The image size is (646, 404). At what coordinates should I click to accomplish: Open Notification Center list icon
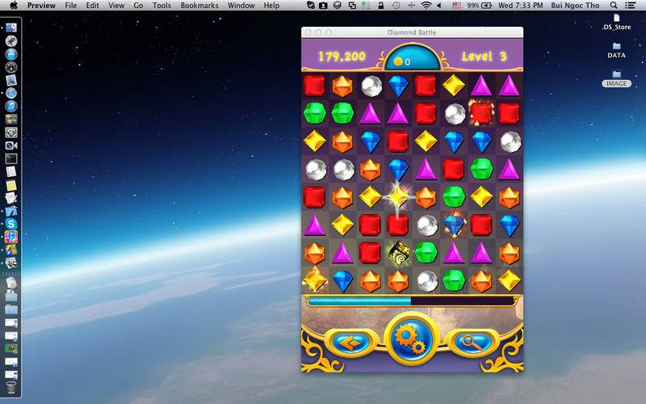[x=630, y=6]
